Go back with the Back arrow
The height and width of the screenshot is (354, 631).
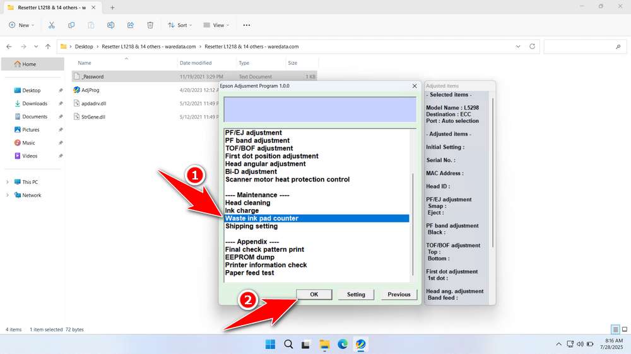tap(9, 47)
